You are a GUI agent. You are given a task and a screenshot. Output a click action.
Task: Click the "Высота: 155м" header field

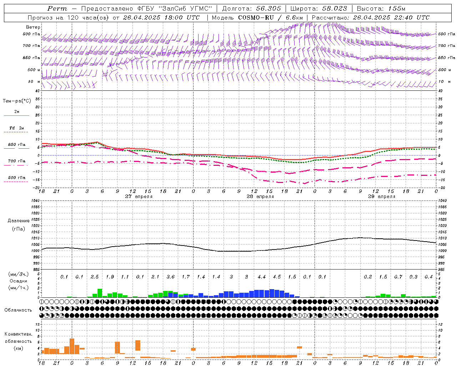[381, 9]
